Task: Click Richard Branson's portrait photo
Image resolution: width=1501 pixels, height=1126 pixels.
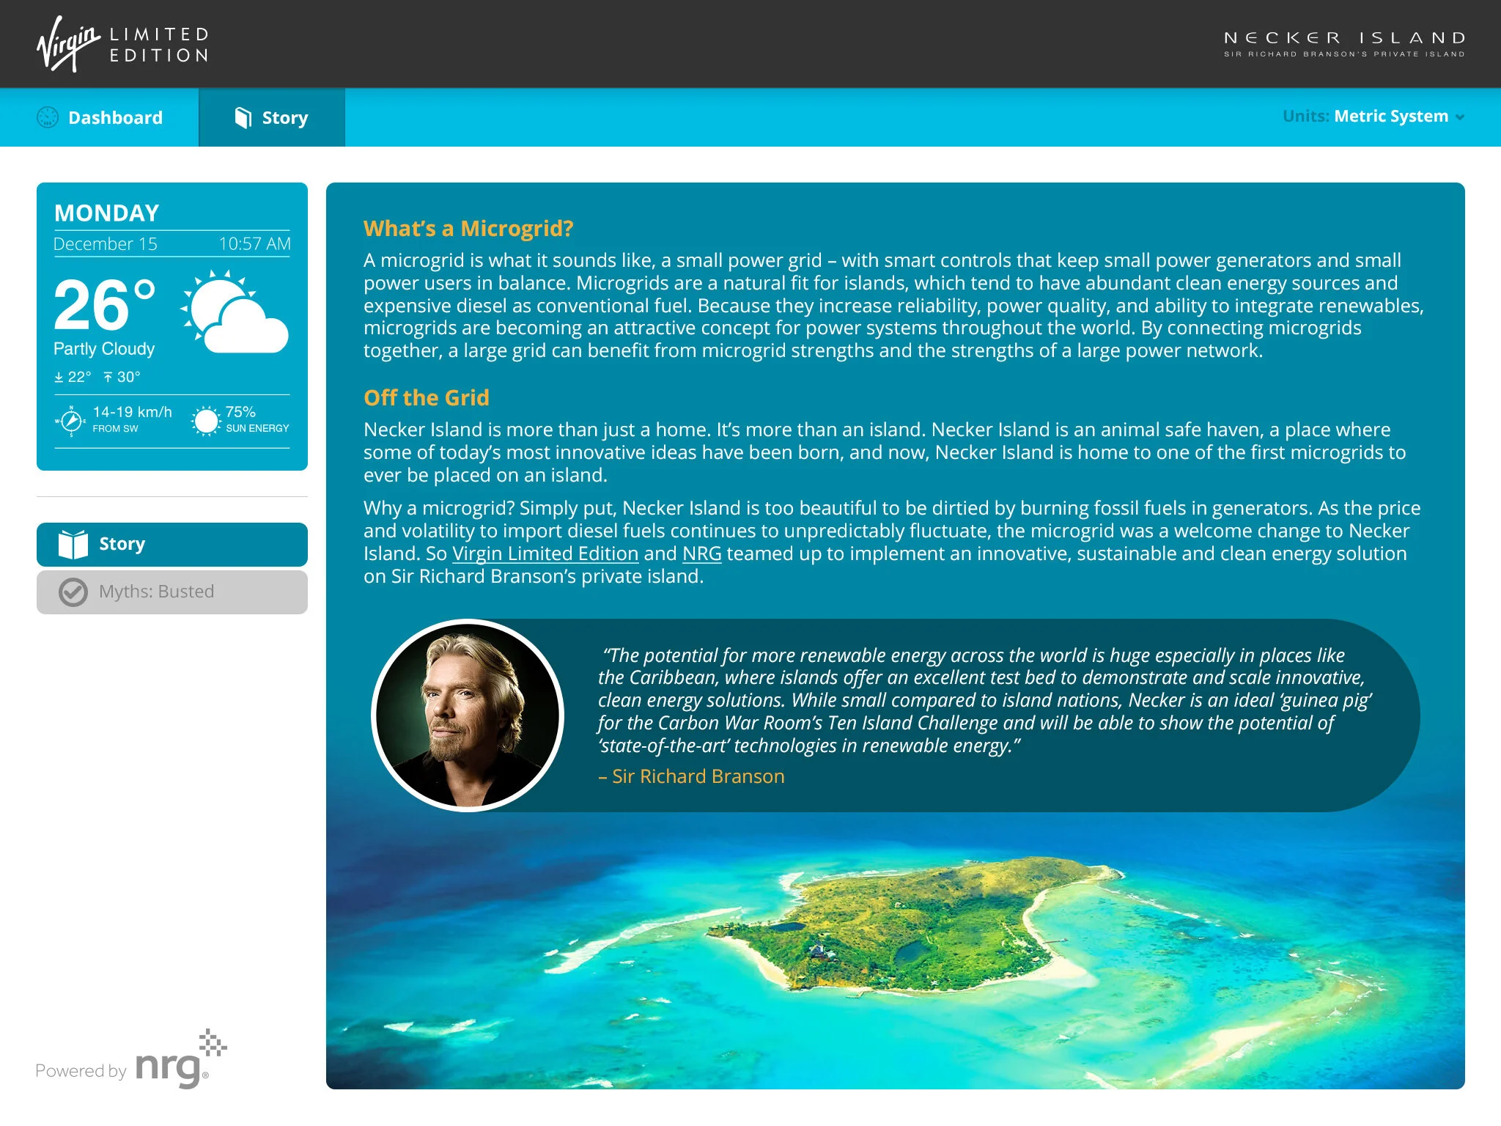Action: [x=468, y=715]
